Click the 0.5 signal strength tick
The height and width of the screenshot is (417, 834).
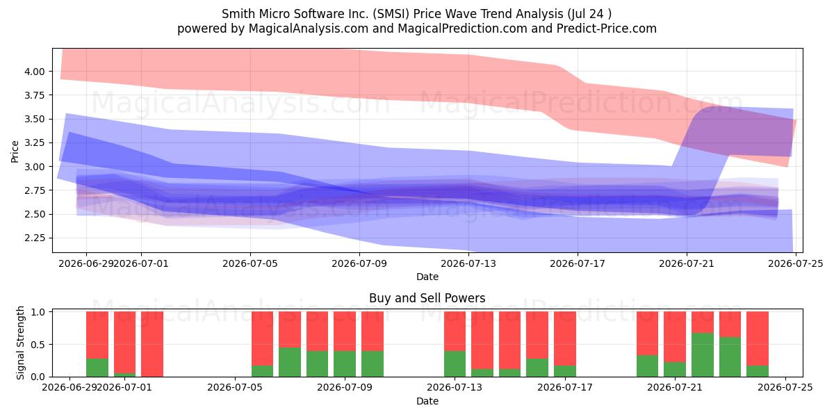click(x=40, y=345)
